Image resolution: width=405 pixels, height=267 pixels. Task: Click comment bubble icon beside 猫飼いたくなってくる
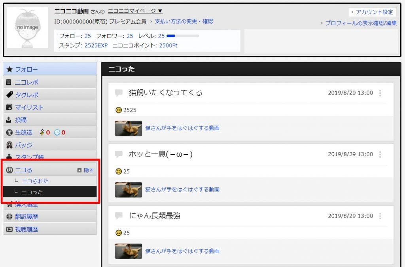pyautogui.click(x=119, y=93)
